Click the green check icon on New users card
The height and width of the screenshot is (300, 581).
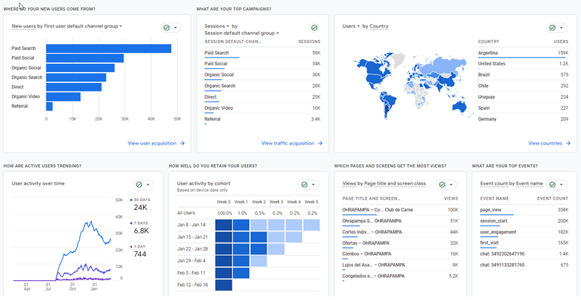coord(167,28)
